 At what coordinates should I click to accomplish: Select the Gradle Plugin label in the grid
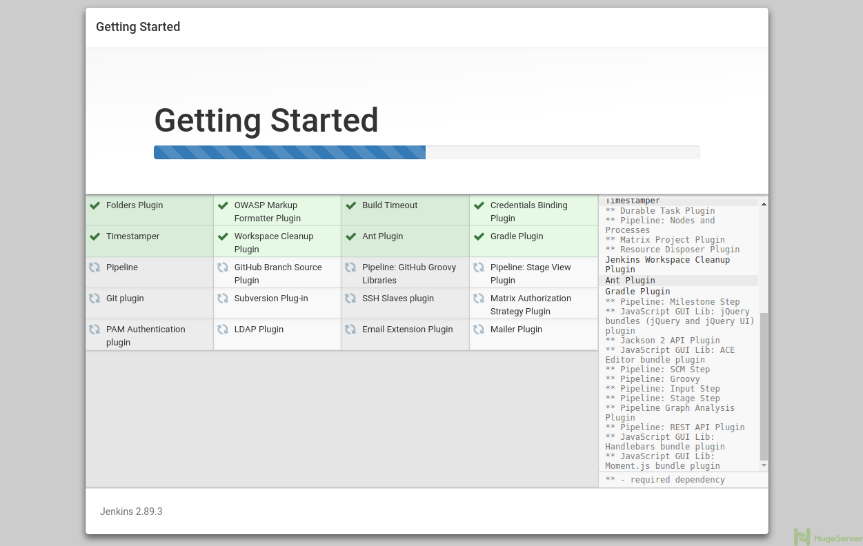coord(517,236)
